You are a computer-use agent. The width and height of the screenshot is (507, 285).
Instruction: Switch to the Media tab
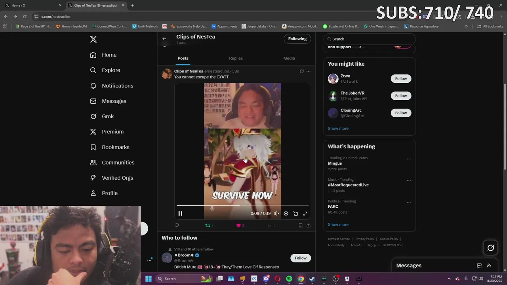(x=289, y=58)
